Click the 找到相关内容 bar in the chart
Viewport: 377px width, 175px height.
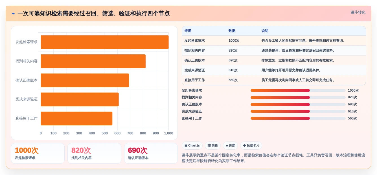[x=93, y=61]
